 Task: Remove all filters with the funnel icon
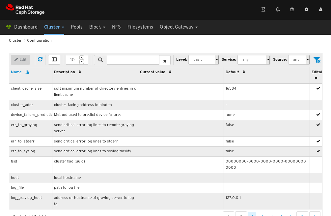click(317, 60)
